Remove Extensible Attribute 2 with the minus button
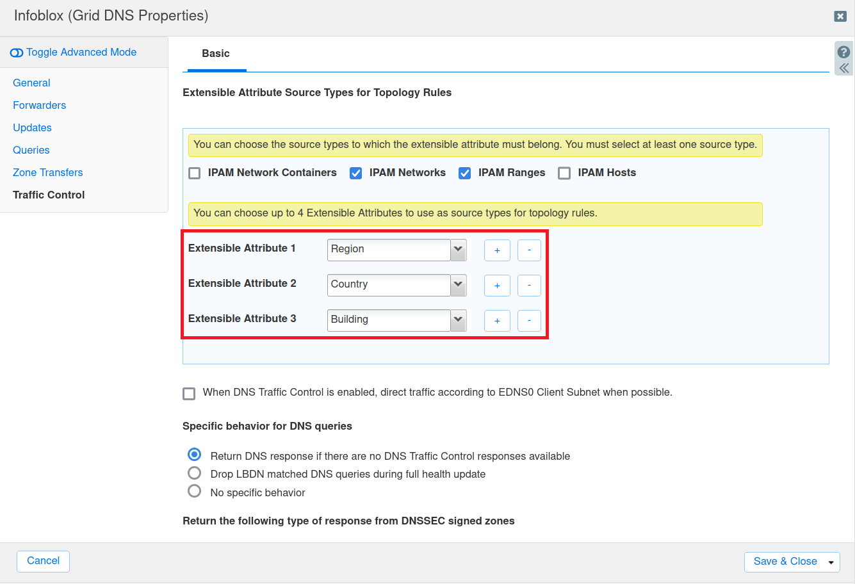This screenshot has height=584, width=855. [529, 286]
